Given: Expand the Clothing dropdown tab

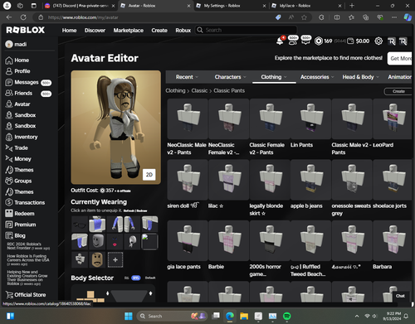Looking at the screenshot, I should [274, 77].
